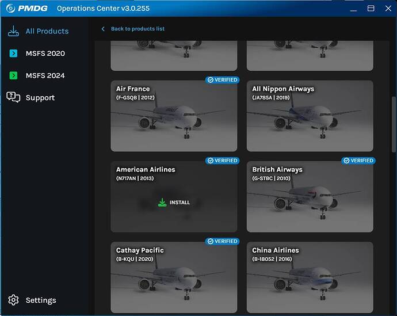Click the MSFS 2024 green arrow icon

13,75
